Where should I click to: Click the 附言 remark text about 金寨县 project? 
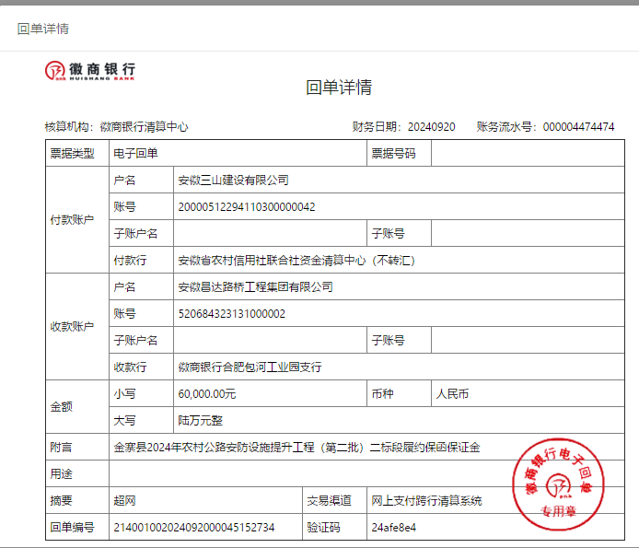pos(296,448)
